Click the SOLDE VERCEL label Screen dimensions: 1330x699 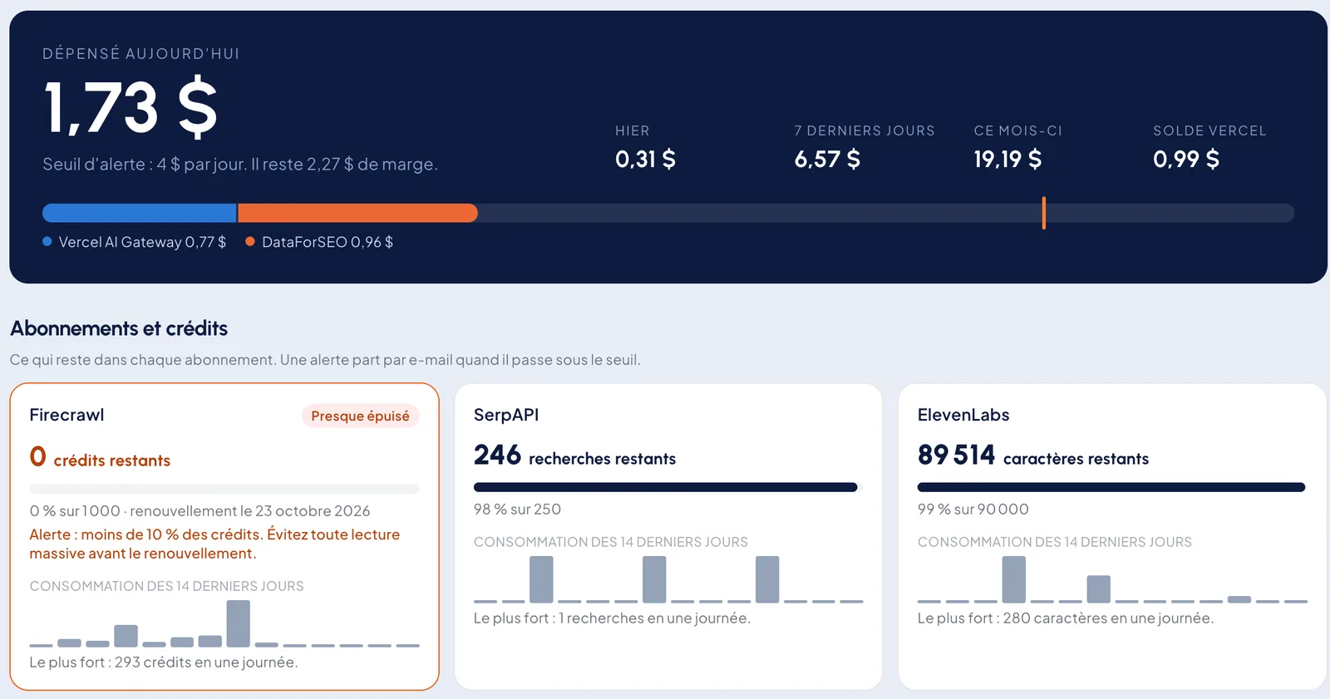click(x=1209, y=130)
